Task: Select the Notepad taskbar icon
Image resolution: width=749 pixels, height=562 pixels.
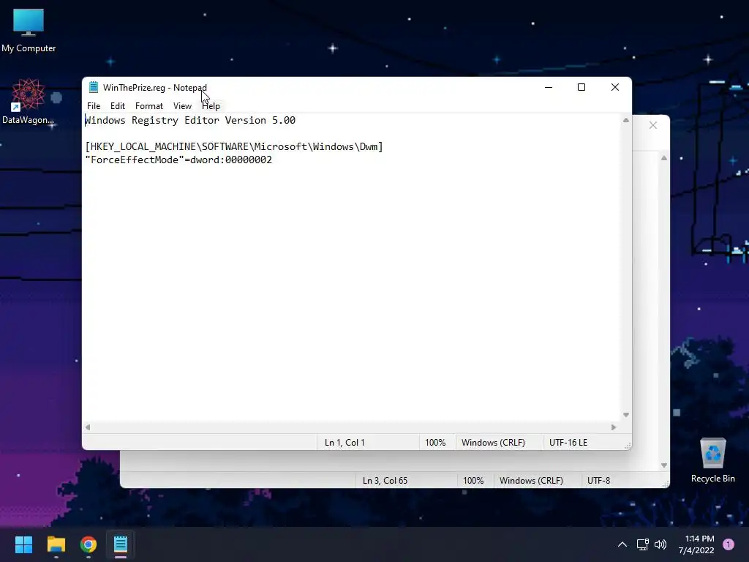Action: coord(121,544)
